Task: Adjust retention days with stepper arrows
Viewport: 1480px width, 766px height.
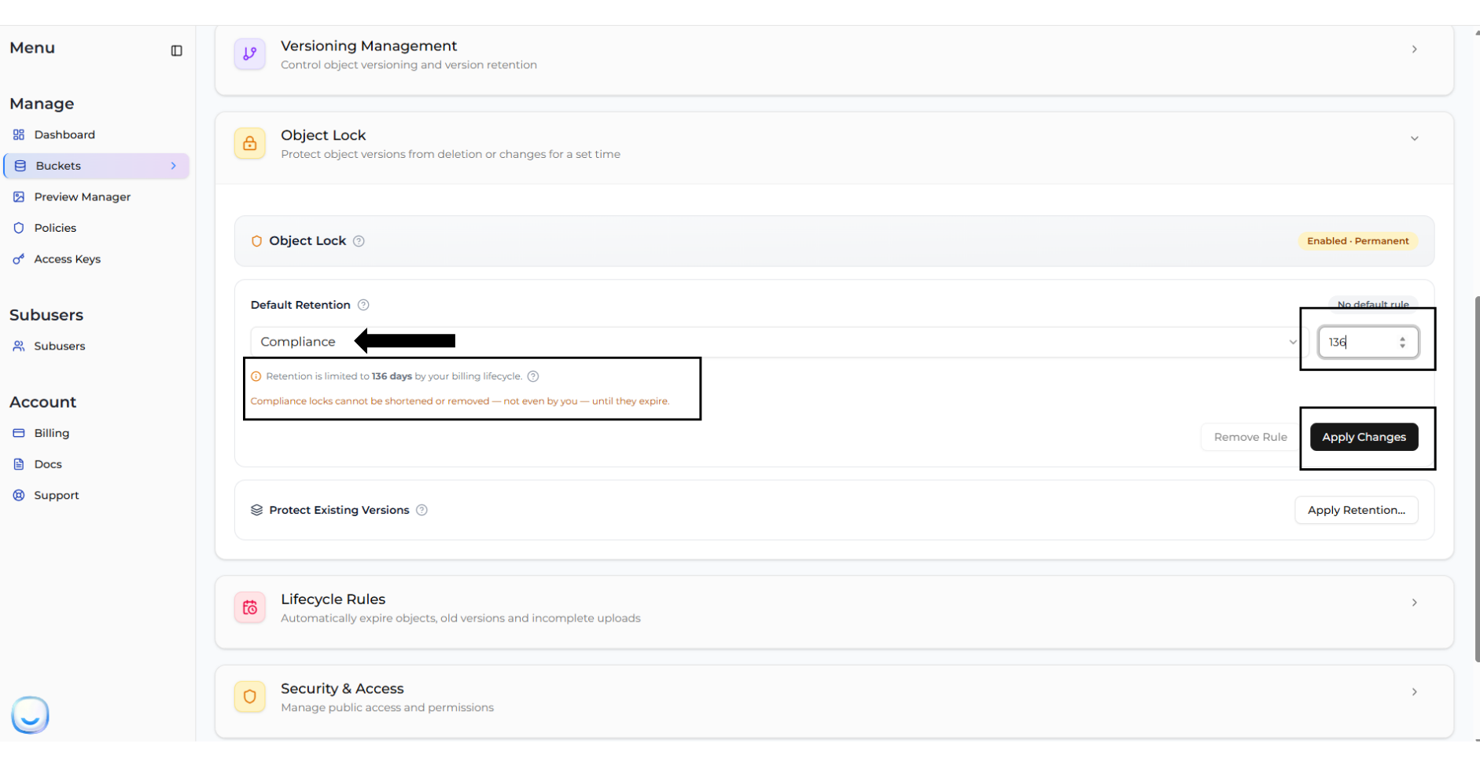Action: point(1402,343)
